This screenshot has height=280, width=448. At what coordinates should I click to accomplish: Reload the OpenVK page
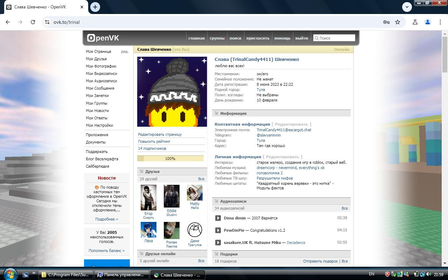(x=33, y=22)
